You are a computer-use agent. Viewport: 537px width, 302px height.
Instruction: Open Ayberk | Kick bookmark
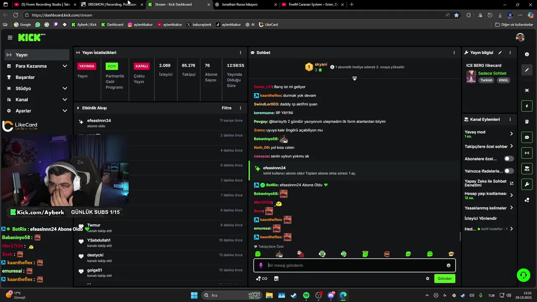tap(84, 25)
